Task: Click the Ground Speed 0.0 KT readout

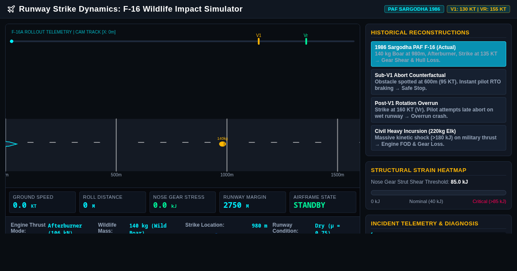Action: click(42, 202)
